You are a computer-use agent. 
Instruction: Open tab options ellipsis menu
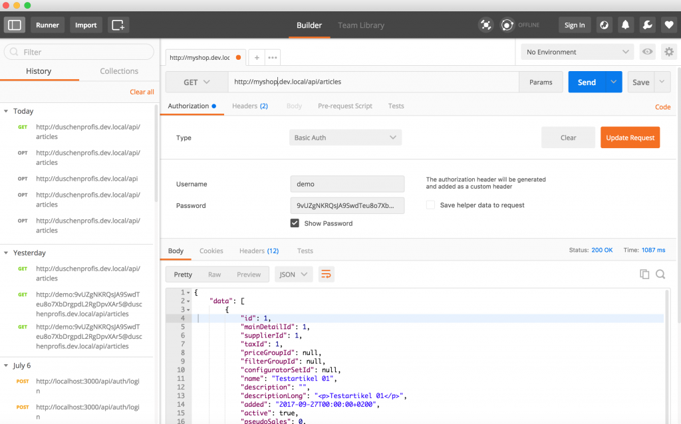tap(272, 57)
